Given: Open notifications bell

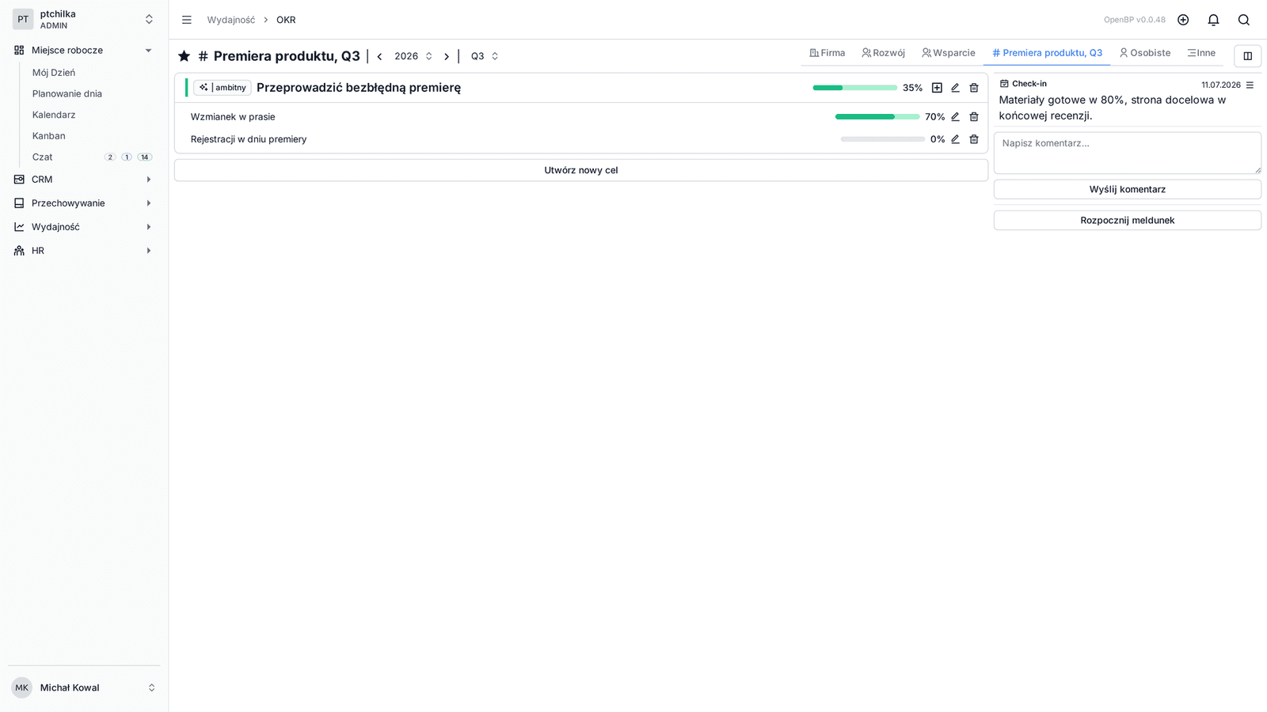Looking at the screenshot, I should point(1213,20).
